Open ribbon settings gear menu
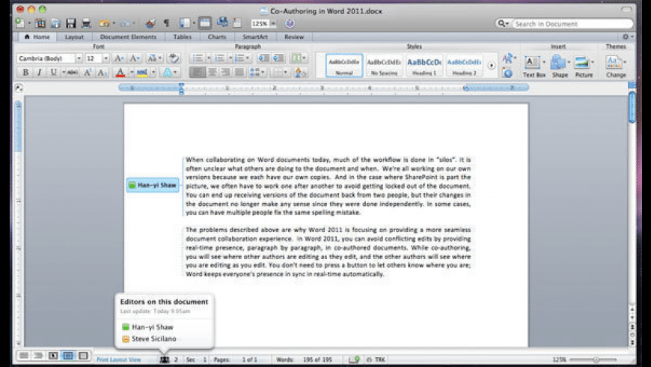Viewport: 651px width, 367px height. pos(627,37)
